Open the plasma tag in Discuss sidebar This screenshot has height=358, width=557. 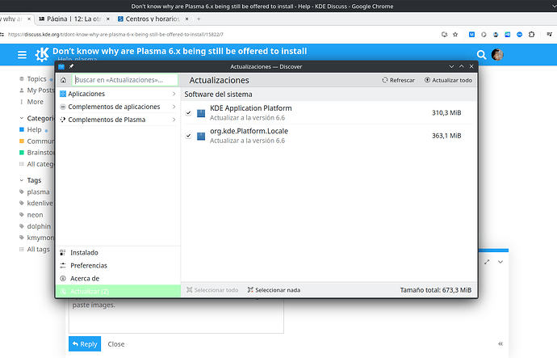tap(35, 192)
